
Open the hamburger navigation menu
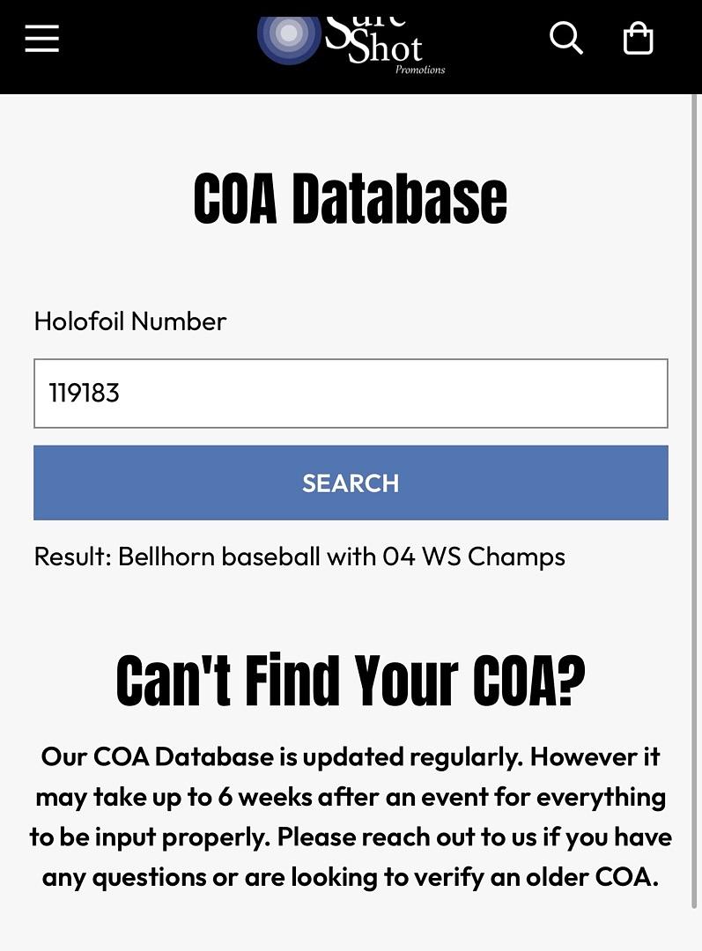click(41, 39)
